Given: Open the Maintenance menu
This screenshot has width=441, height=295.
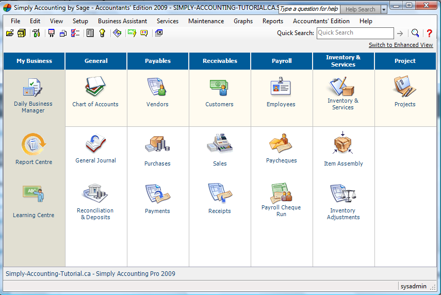Looking at the screenshot, I should 206,21.
